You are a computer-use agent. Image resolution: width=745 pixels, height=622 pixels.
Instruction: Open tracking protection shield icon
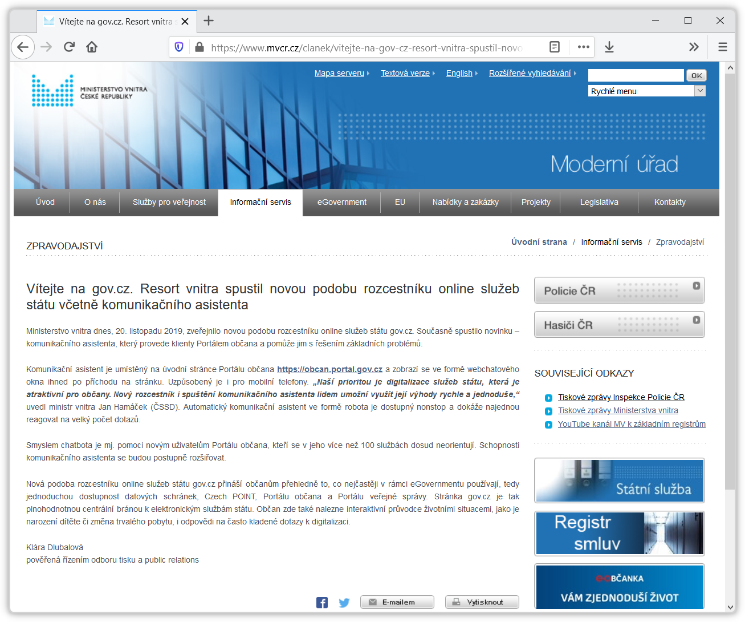pyautogui.click(x=179, y=47)
